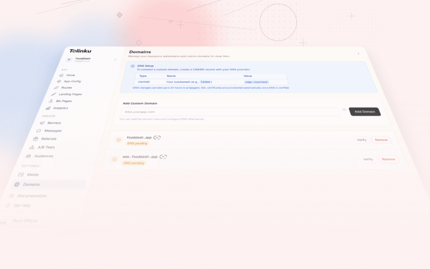Click pending status icon for www.fooddash.app
This screenshot has width=430, height=269.
pyautogui.click(x=114, y=159)
